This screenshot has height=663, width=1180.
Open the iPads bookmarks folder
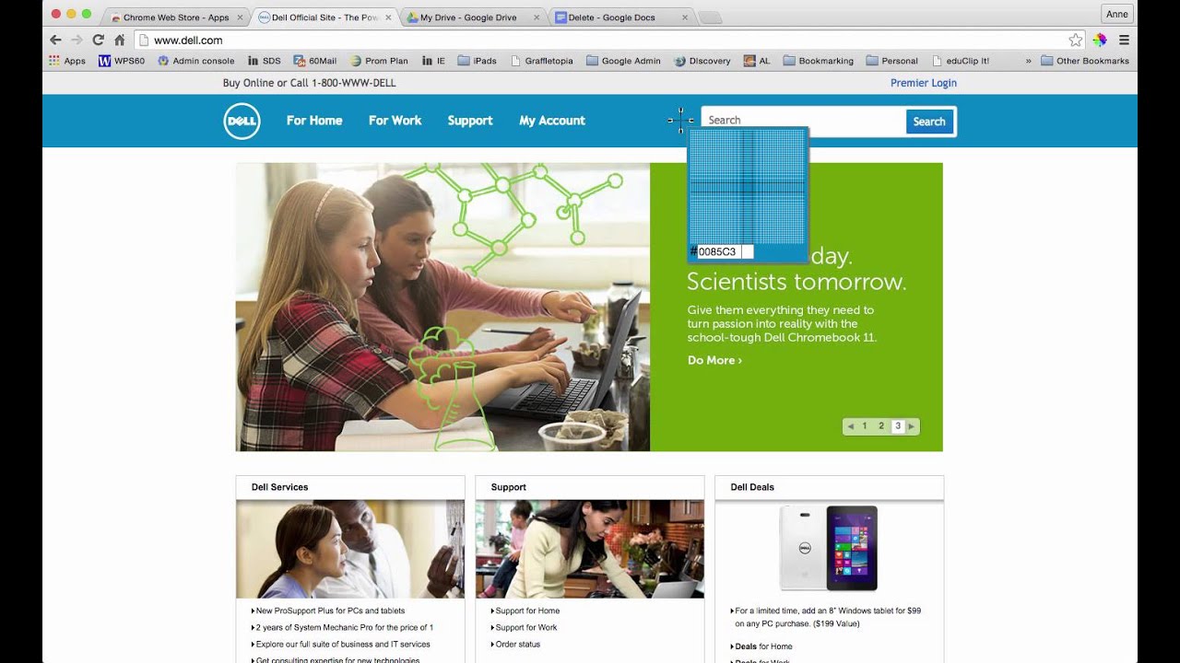point(477,61)
